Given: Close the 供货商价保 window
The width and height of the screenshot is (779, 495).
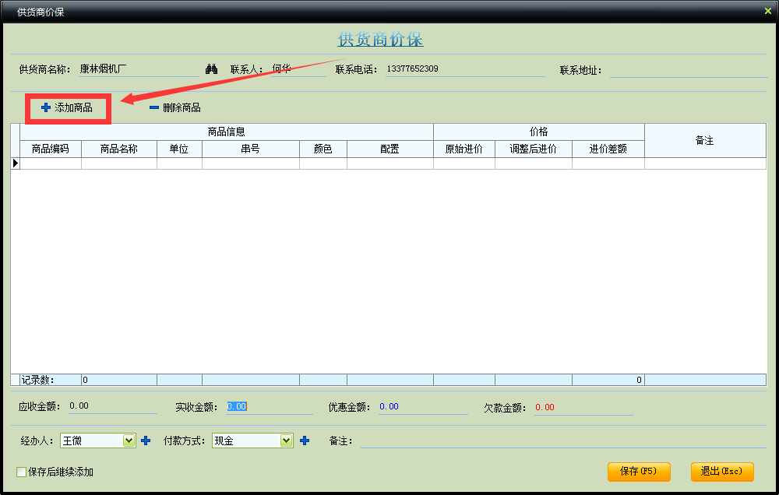Looking at the screenshot, I should click(767, 11).
